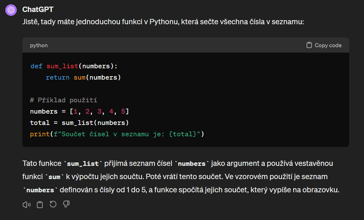Click the "numbers = [1, 2, 3, 4, 5]" line

(79, 111)
